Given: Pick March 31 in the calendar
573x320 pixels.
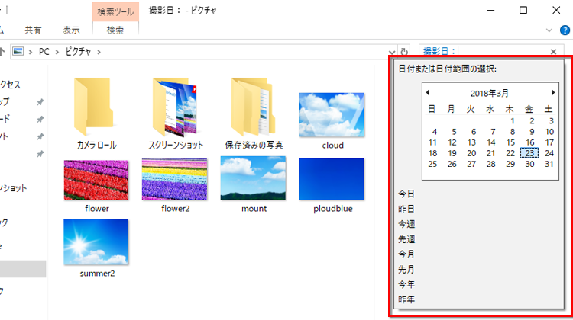Looking at the screenshot, I should point(549,164).
